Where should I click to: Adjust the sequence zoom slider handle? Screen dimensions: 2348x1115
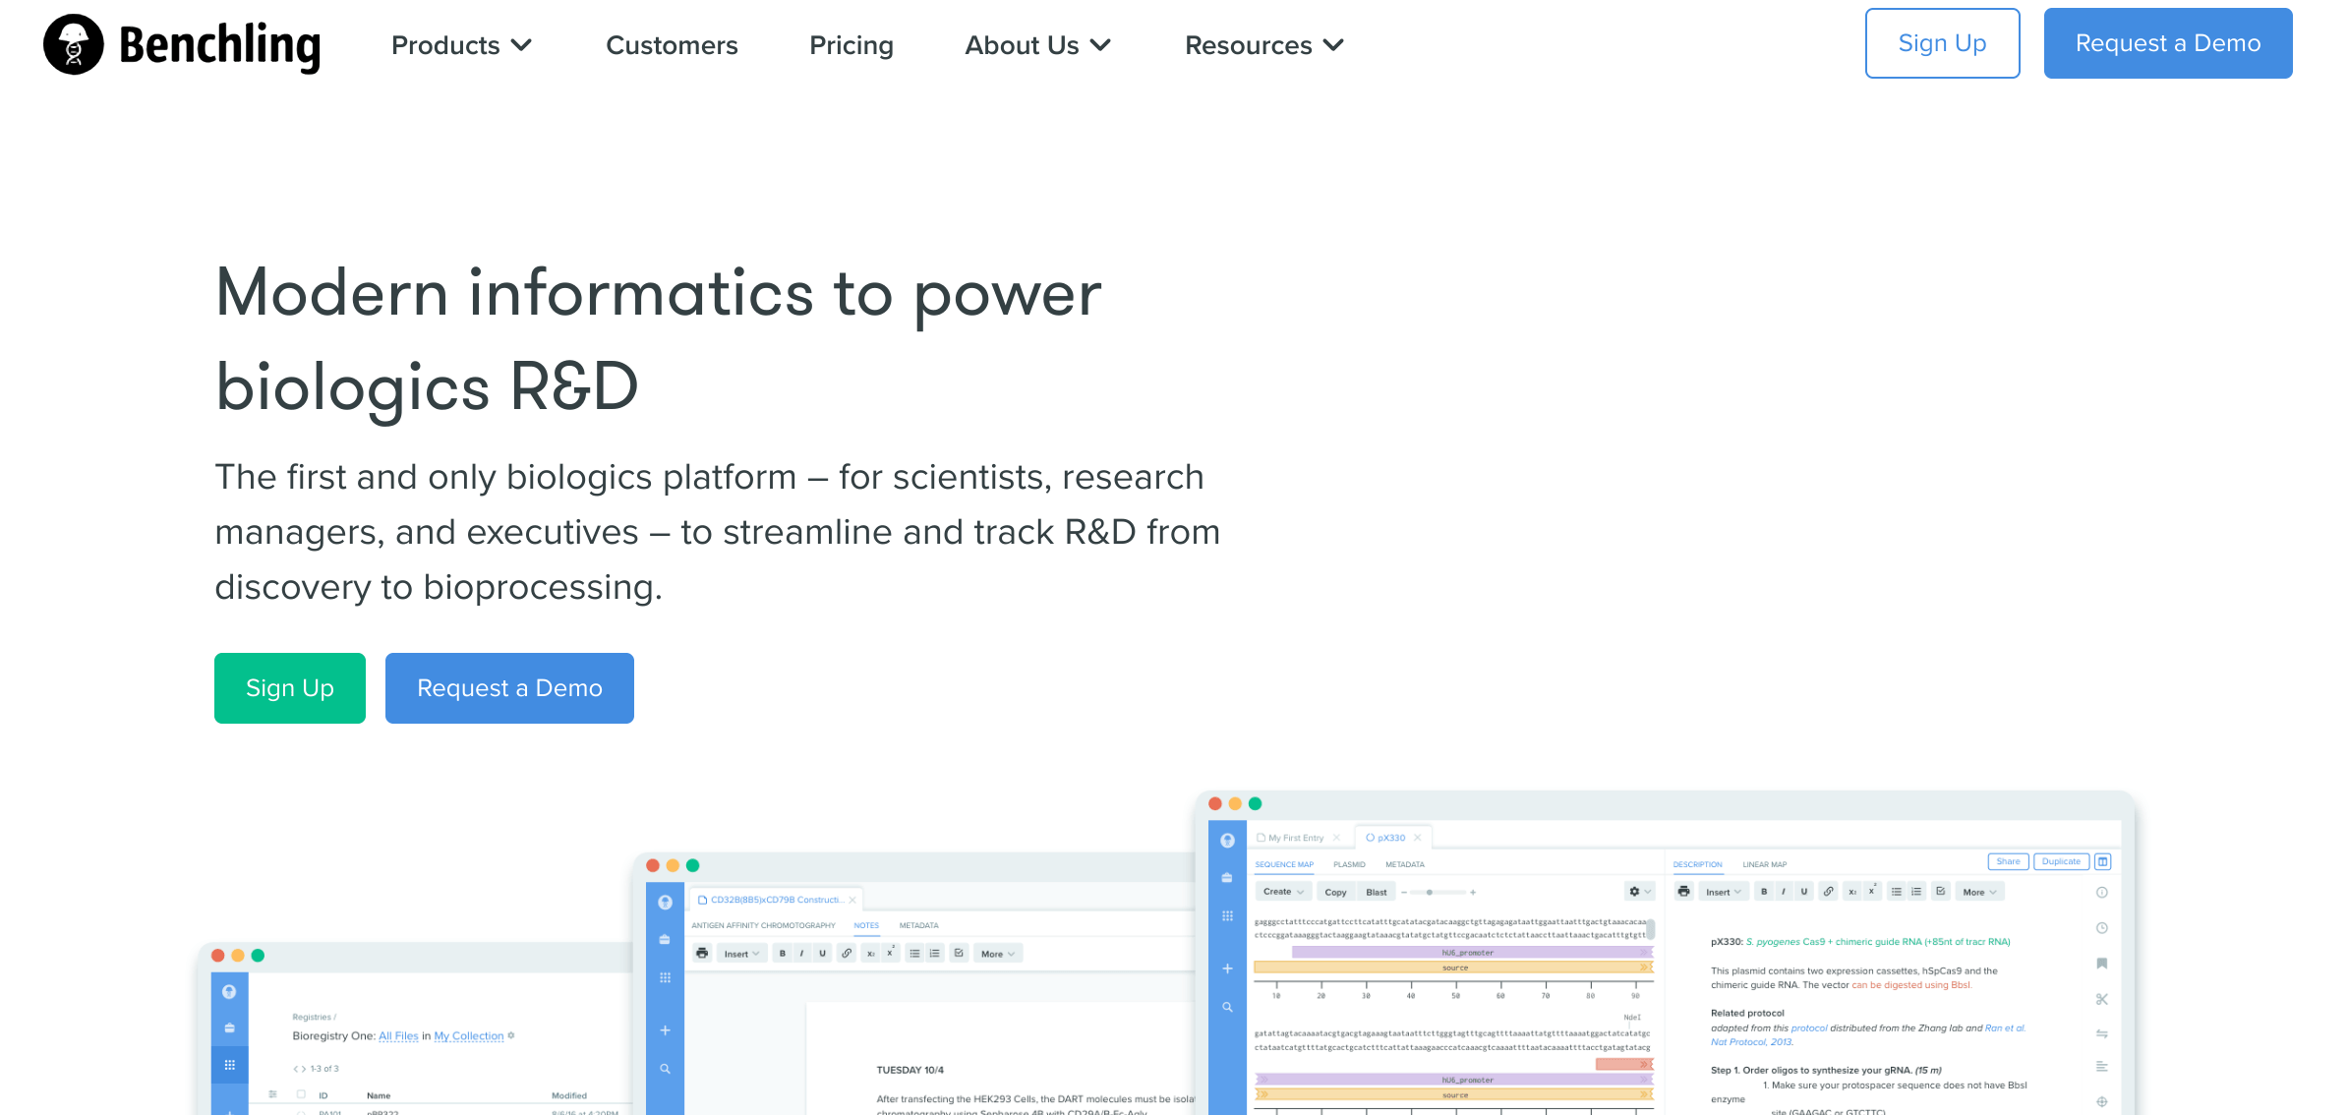[1429, 892]
